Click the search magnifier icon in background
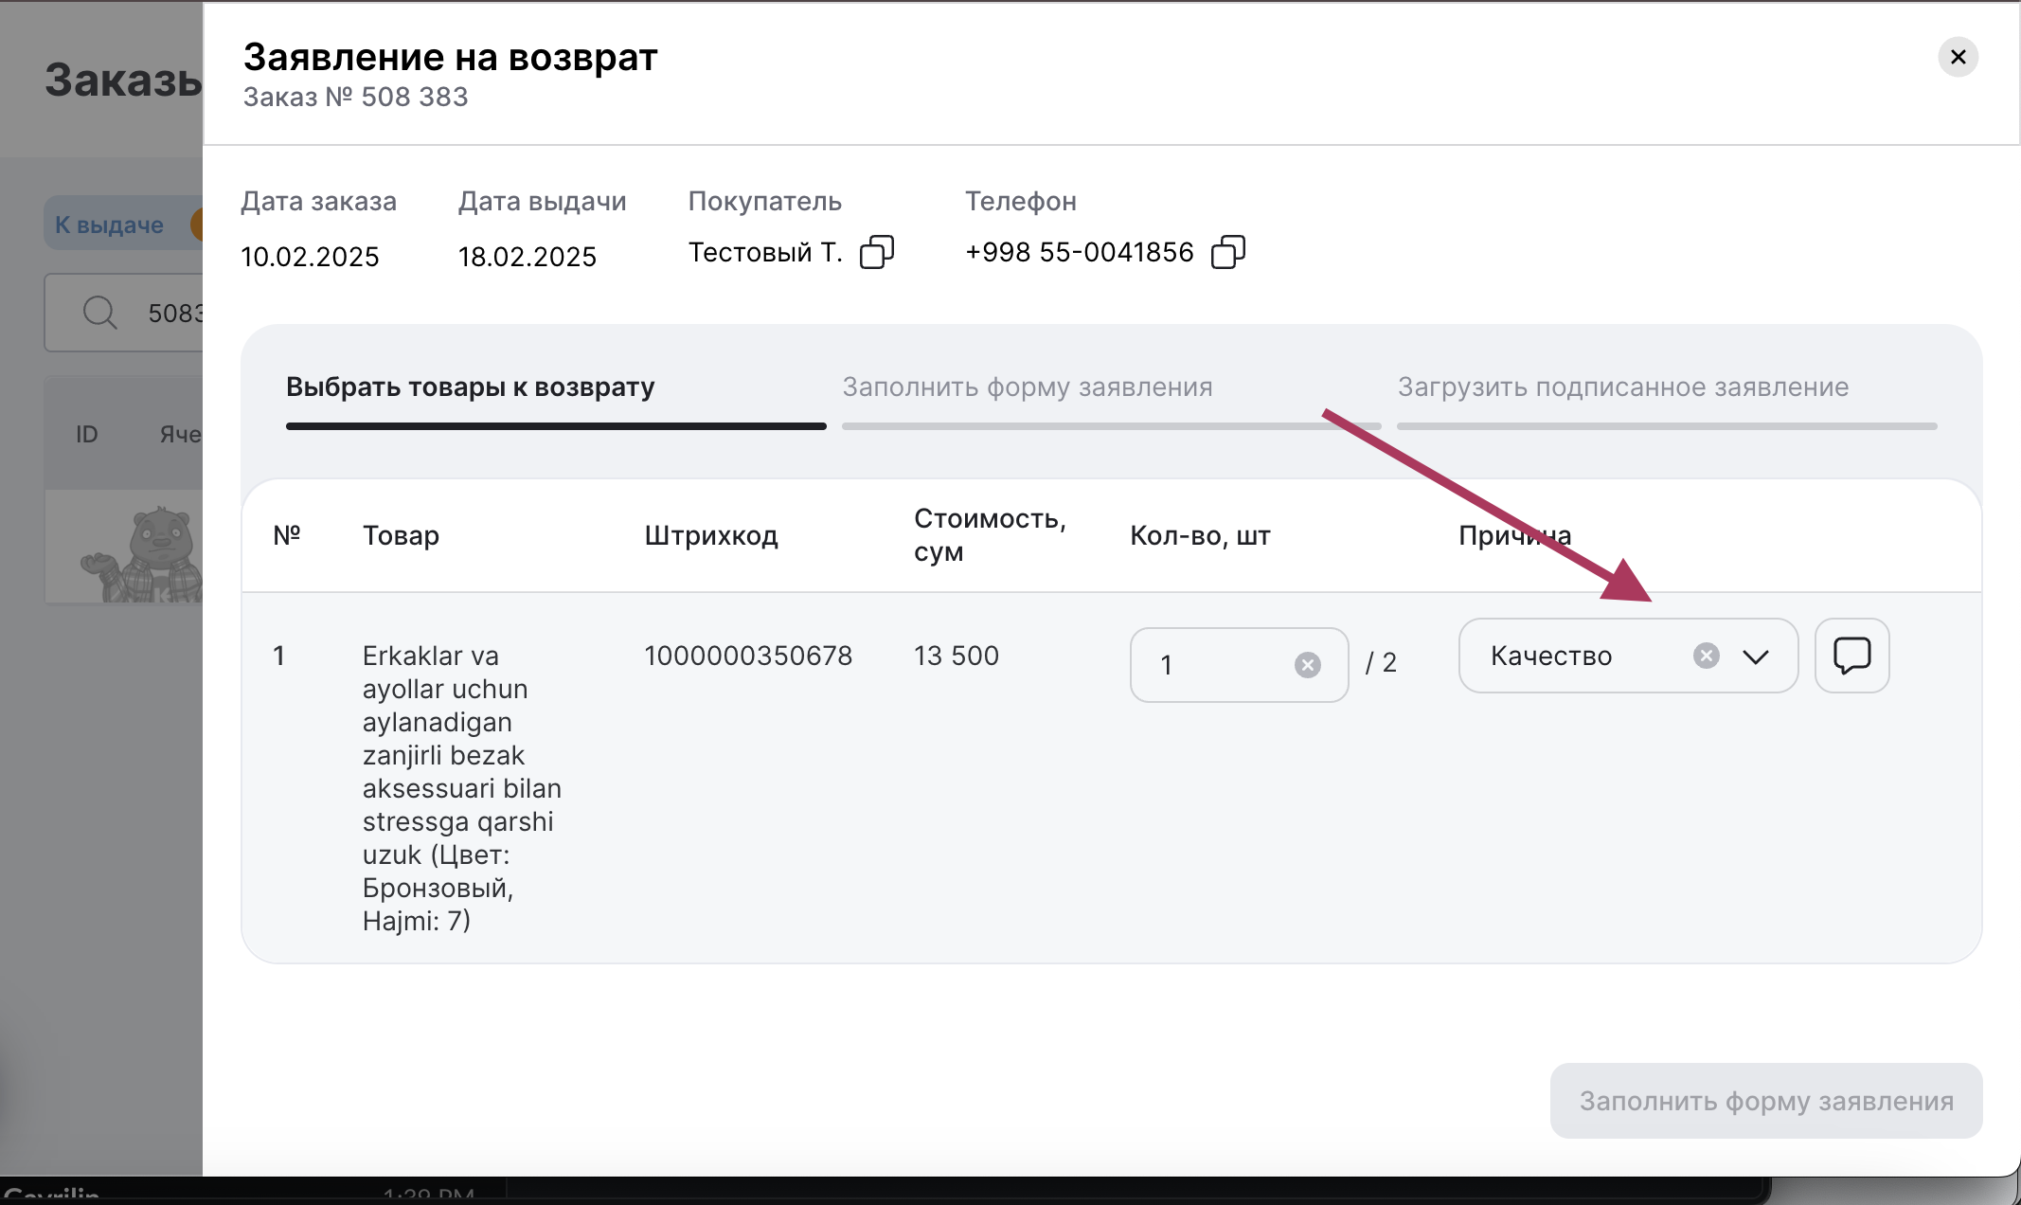 coord(99,313)
